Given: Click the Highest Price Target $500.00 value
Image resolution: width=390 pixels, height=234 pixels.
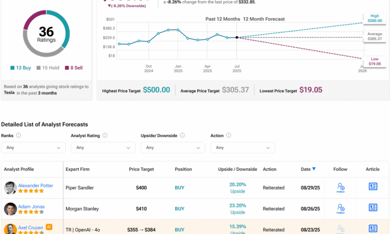Looking at the screenshot, I should pyautogui.click(x=156, y=90).
